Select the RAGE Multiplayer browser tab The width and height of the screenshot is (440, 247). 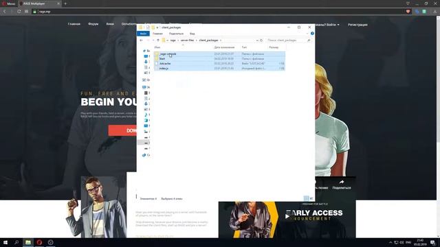tap(38, 3)
